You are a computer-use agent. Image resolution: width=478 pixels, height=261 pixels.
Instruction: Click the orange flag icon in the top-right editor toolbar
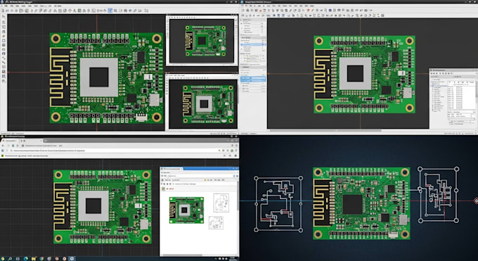point(308,11)
